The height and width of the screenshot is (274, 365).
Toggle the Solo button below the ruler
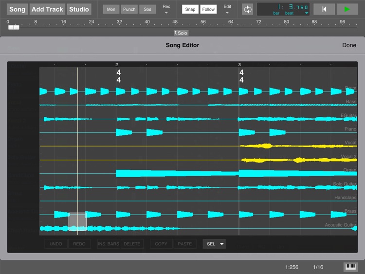(181, 33)
